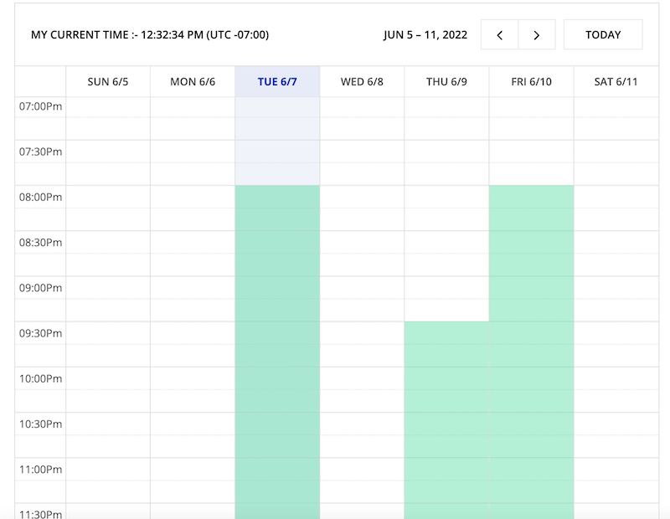Select the FRI 6/10 column header
Viewport: 670px width, 519px height.
(x=532, y=81)
